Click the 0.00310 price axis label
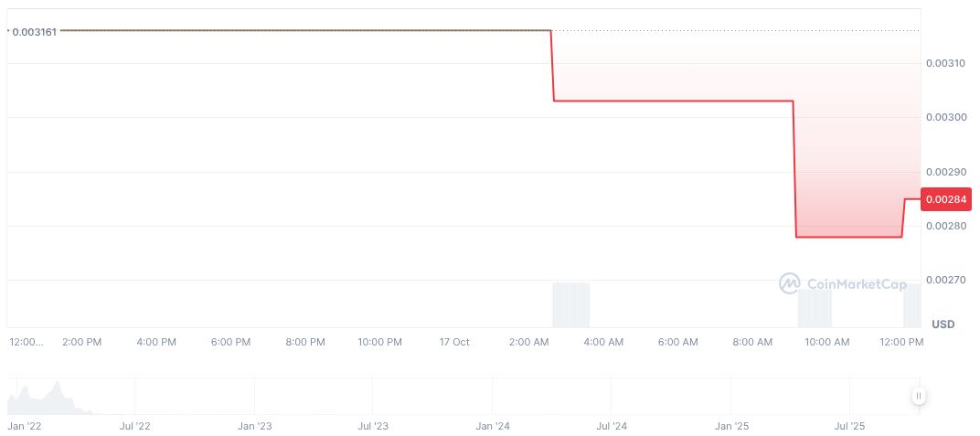The height and width of the screenshot is (436, 980). (x=947, y=63)
